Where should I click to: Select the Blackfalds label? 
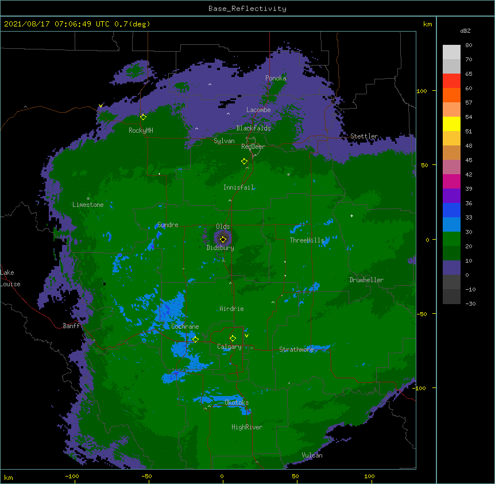253,128
